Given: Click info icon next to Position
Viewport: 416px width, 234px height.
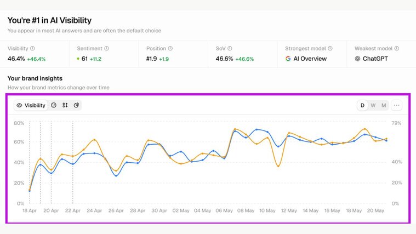Looking at the screenshot, I should point(170,49).
